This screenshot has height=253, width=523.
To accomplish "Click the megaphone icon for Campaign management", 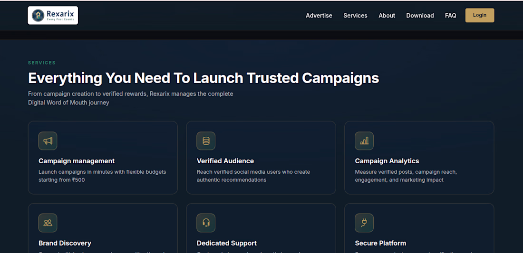I will [48, 141].
